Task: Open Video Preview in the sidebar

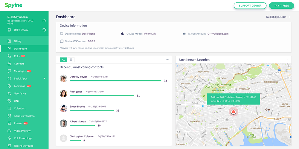Action: point(24,131)
